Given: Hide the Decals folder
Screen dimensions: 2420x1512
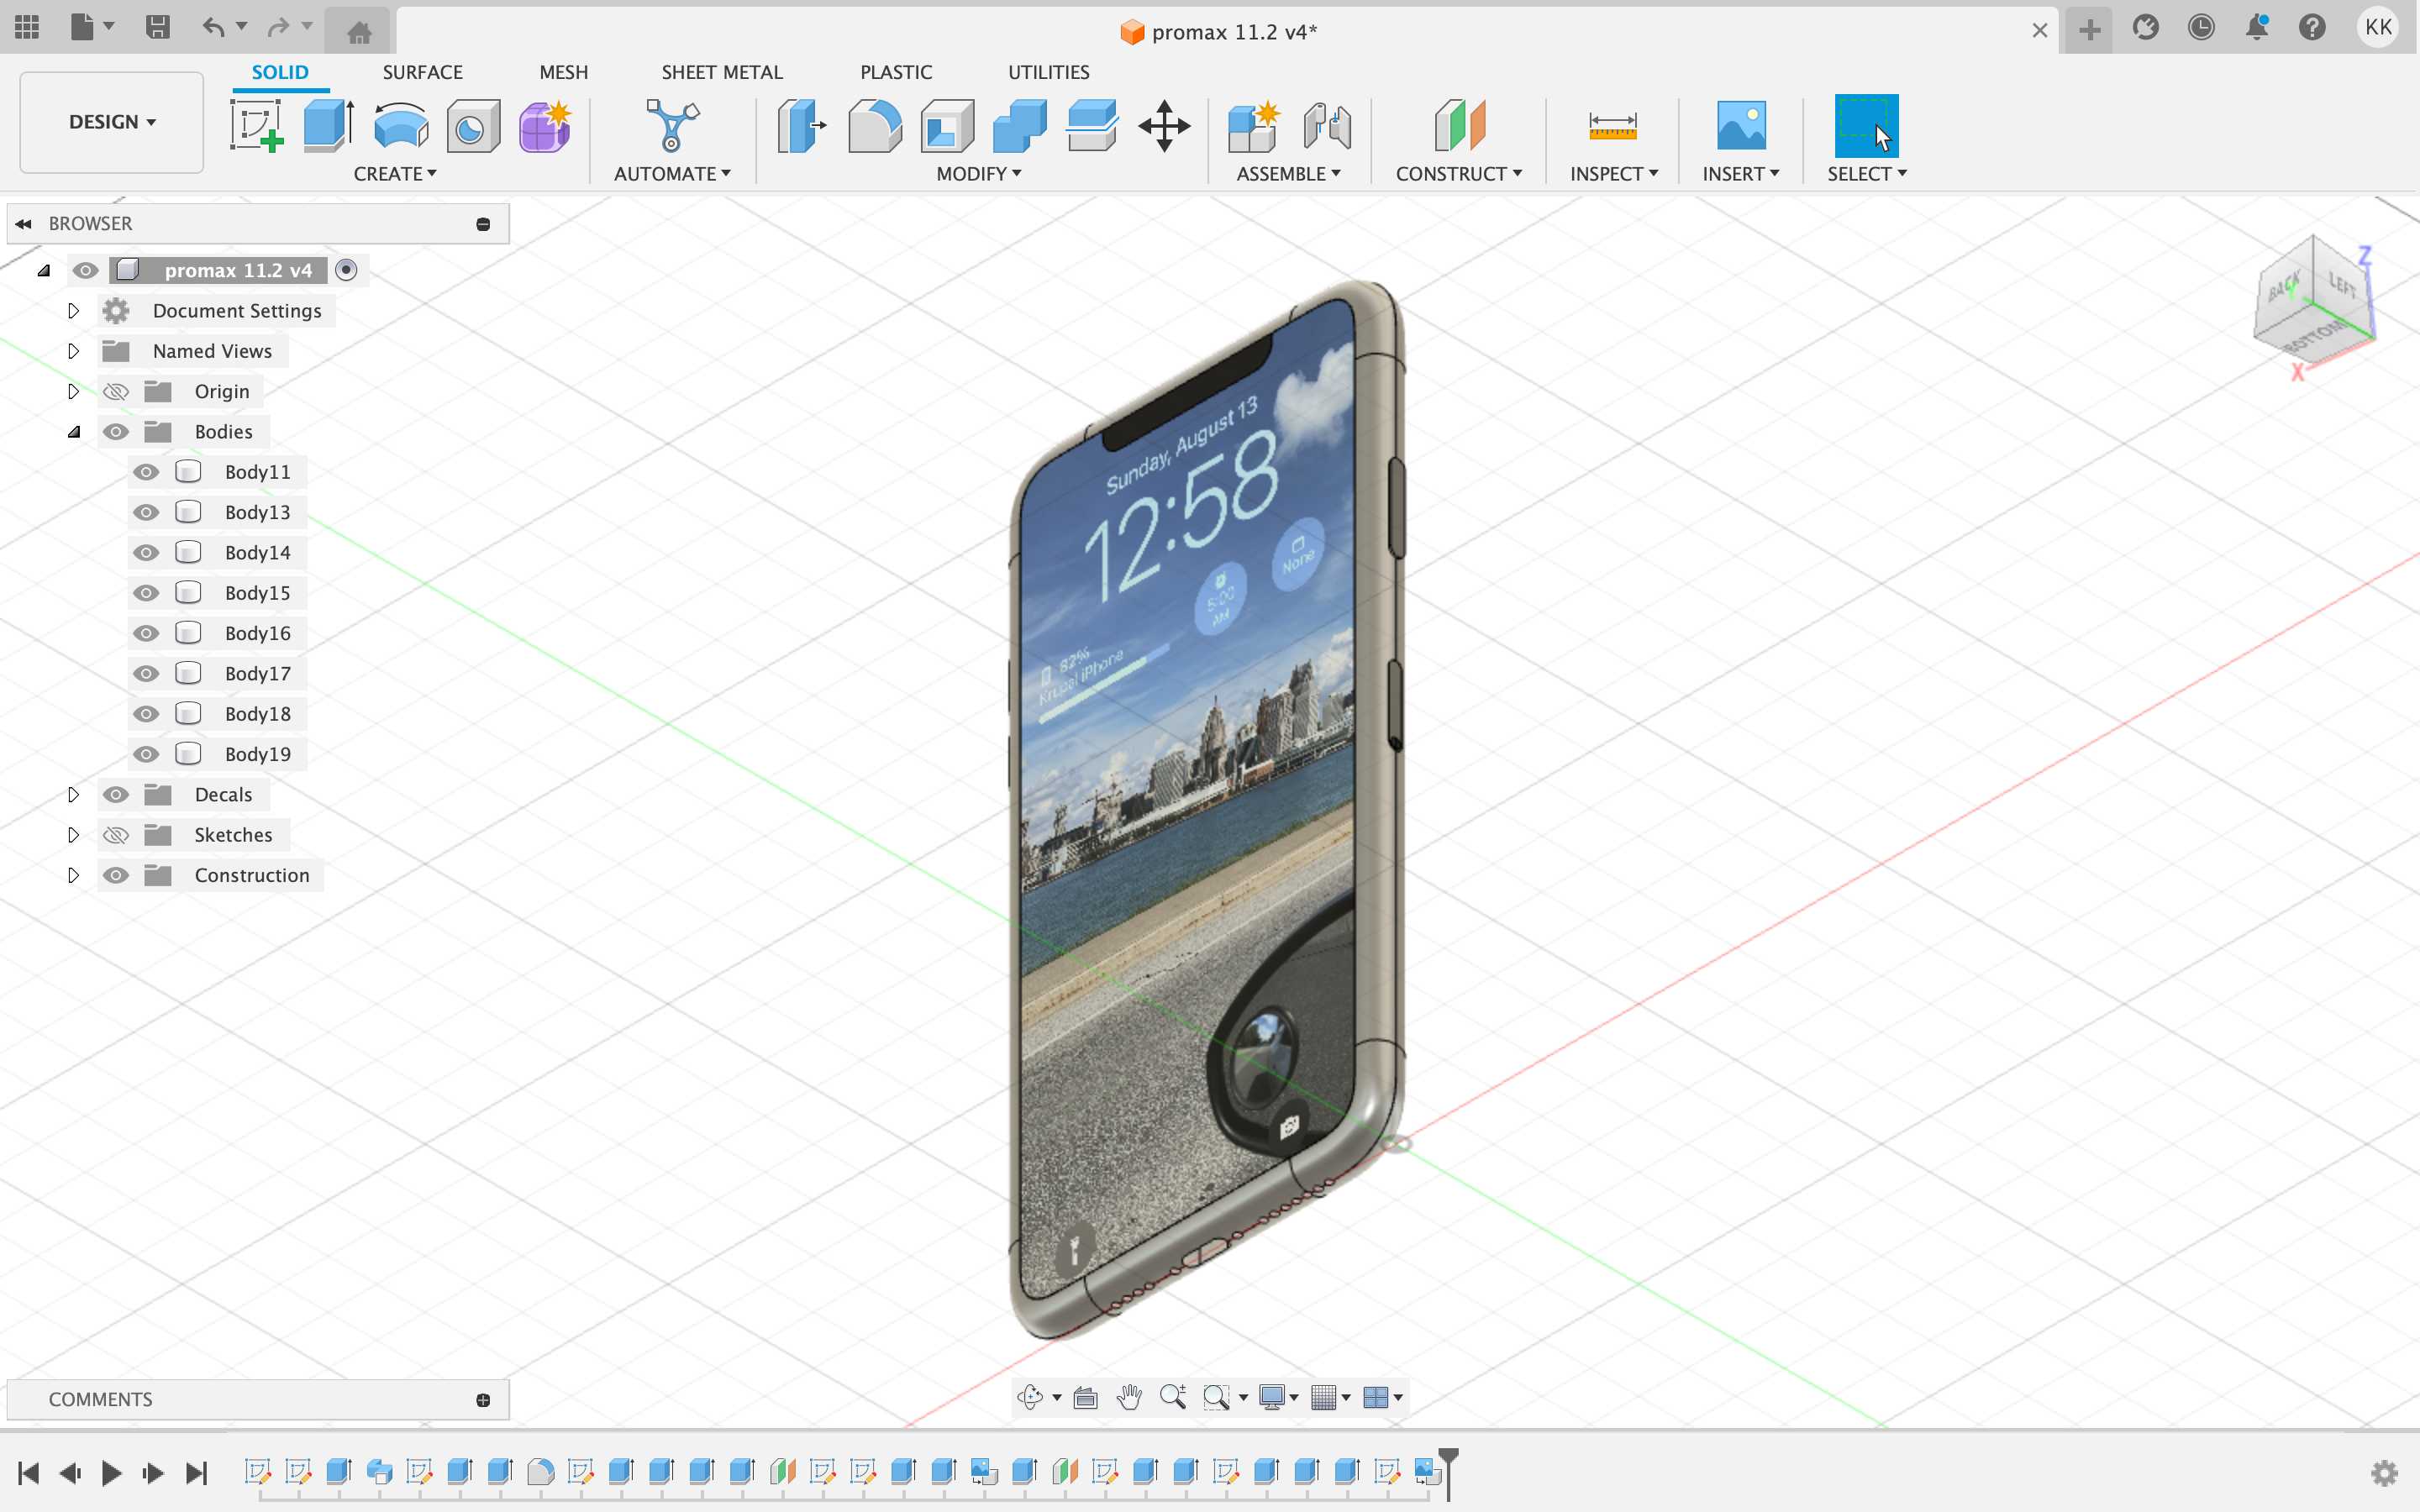Looking at the screenshot, I should click(116, 794).
